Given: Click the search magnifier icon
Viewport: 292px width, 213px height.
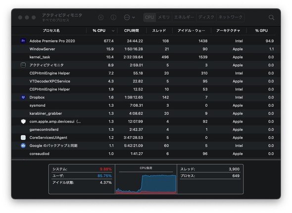Looking at the screenshot, I should point(271,17).
